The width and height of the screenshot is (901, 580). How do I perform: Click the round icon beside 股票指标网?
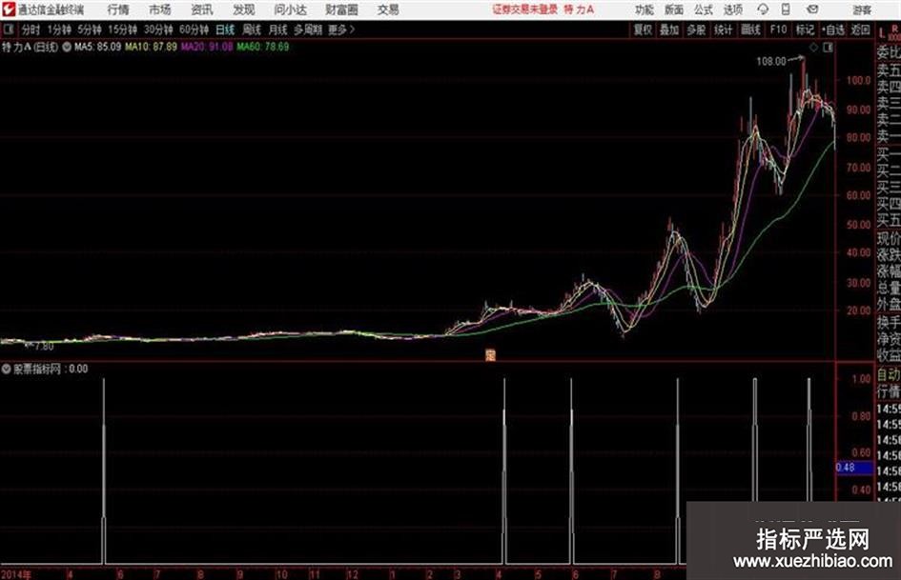(x=7, y=369)
